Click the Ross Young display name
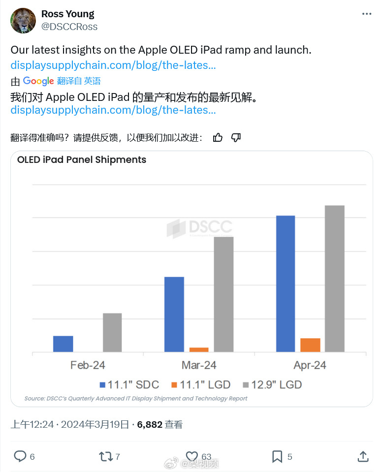The width and height of the screenshot is (384, 473). [68, 14]
